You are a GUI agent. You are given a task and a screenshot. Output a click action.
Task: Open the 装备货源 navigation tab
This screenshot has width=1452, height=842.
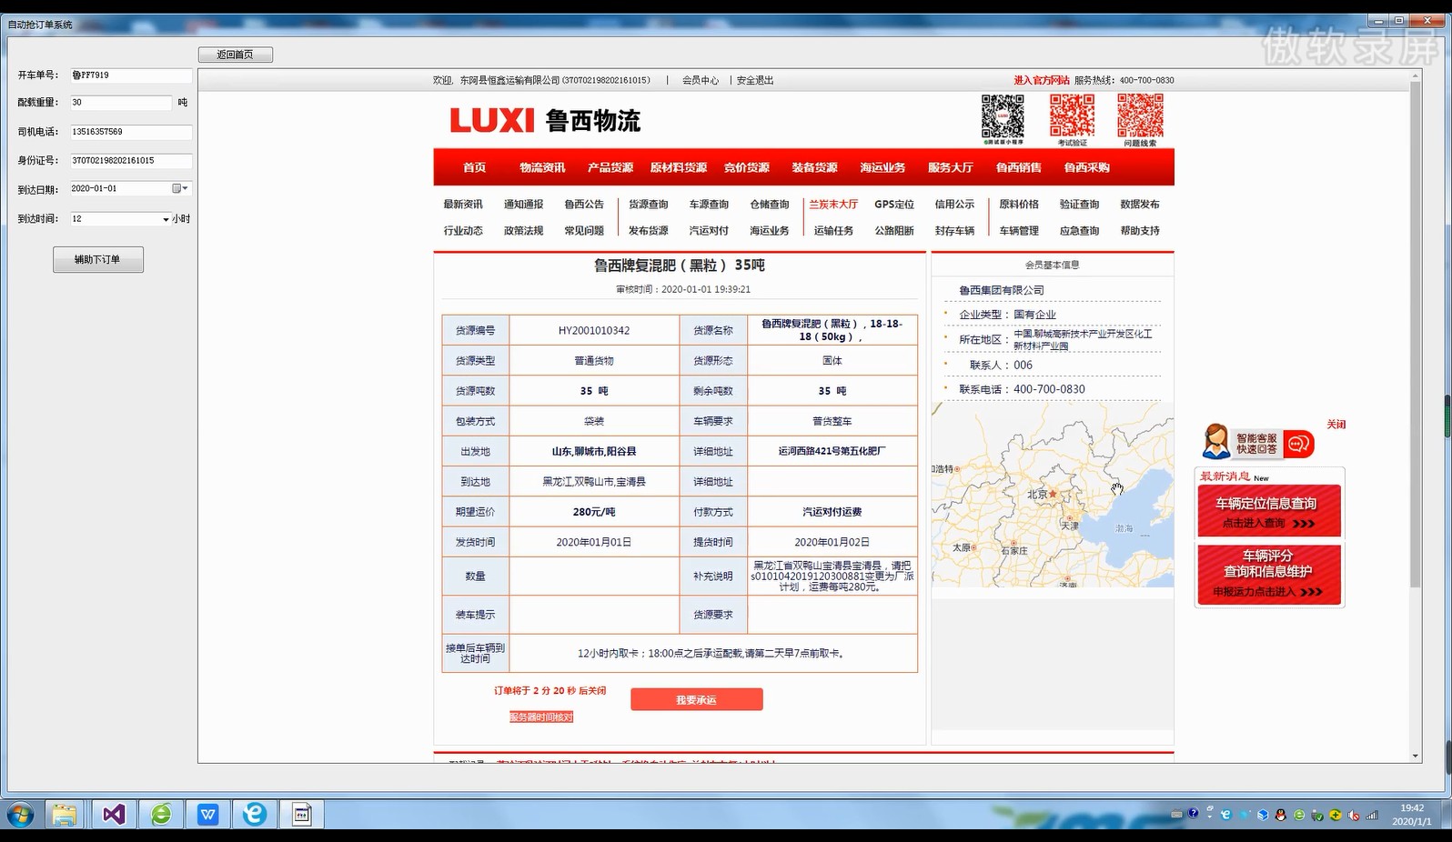(x=814, y=167)
